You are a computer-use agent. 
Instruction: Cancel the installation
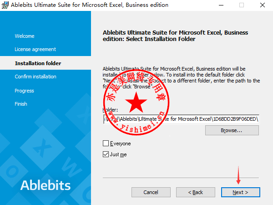(x=151, y=192)
